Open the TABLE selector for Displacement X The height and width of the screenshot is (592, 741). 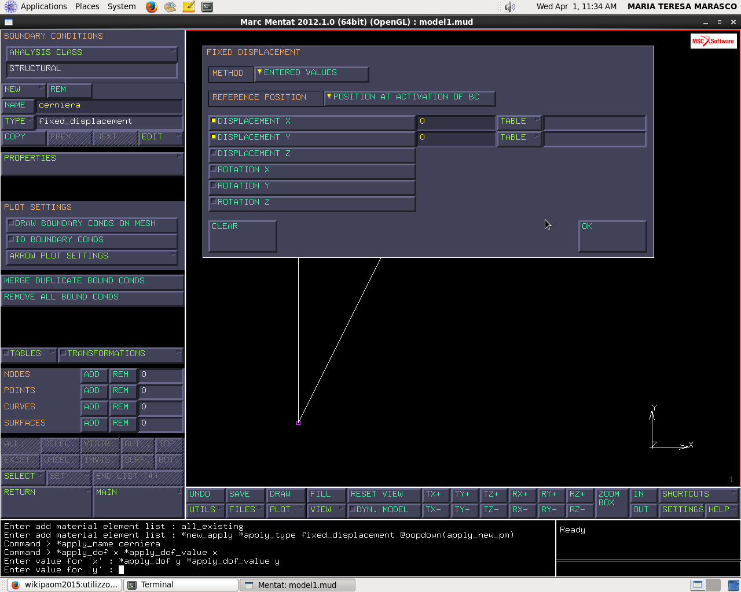tap(519, 122)
